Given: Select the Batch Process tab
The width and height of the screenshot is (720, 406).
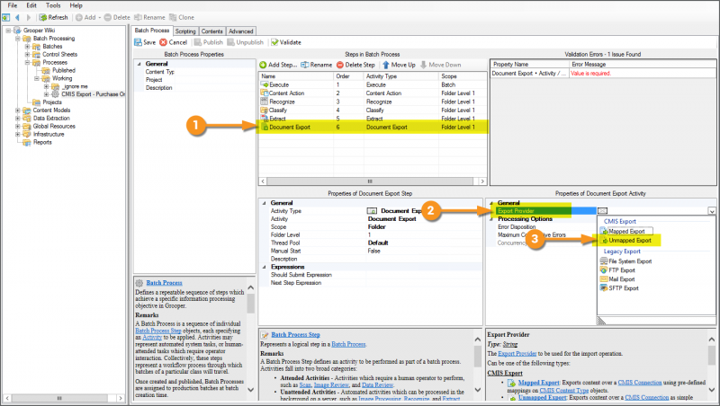Looking at the screenshot, I should [x=152, y=31].
